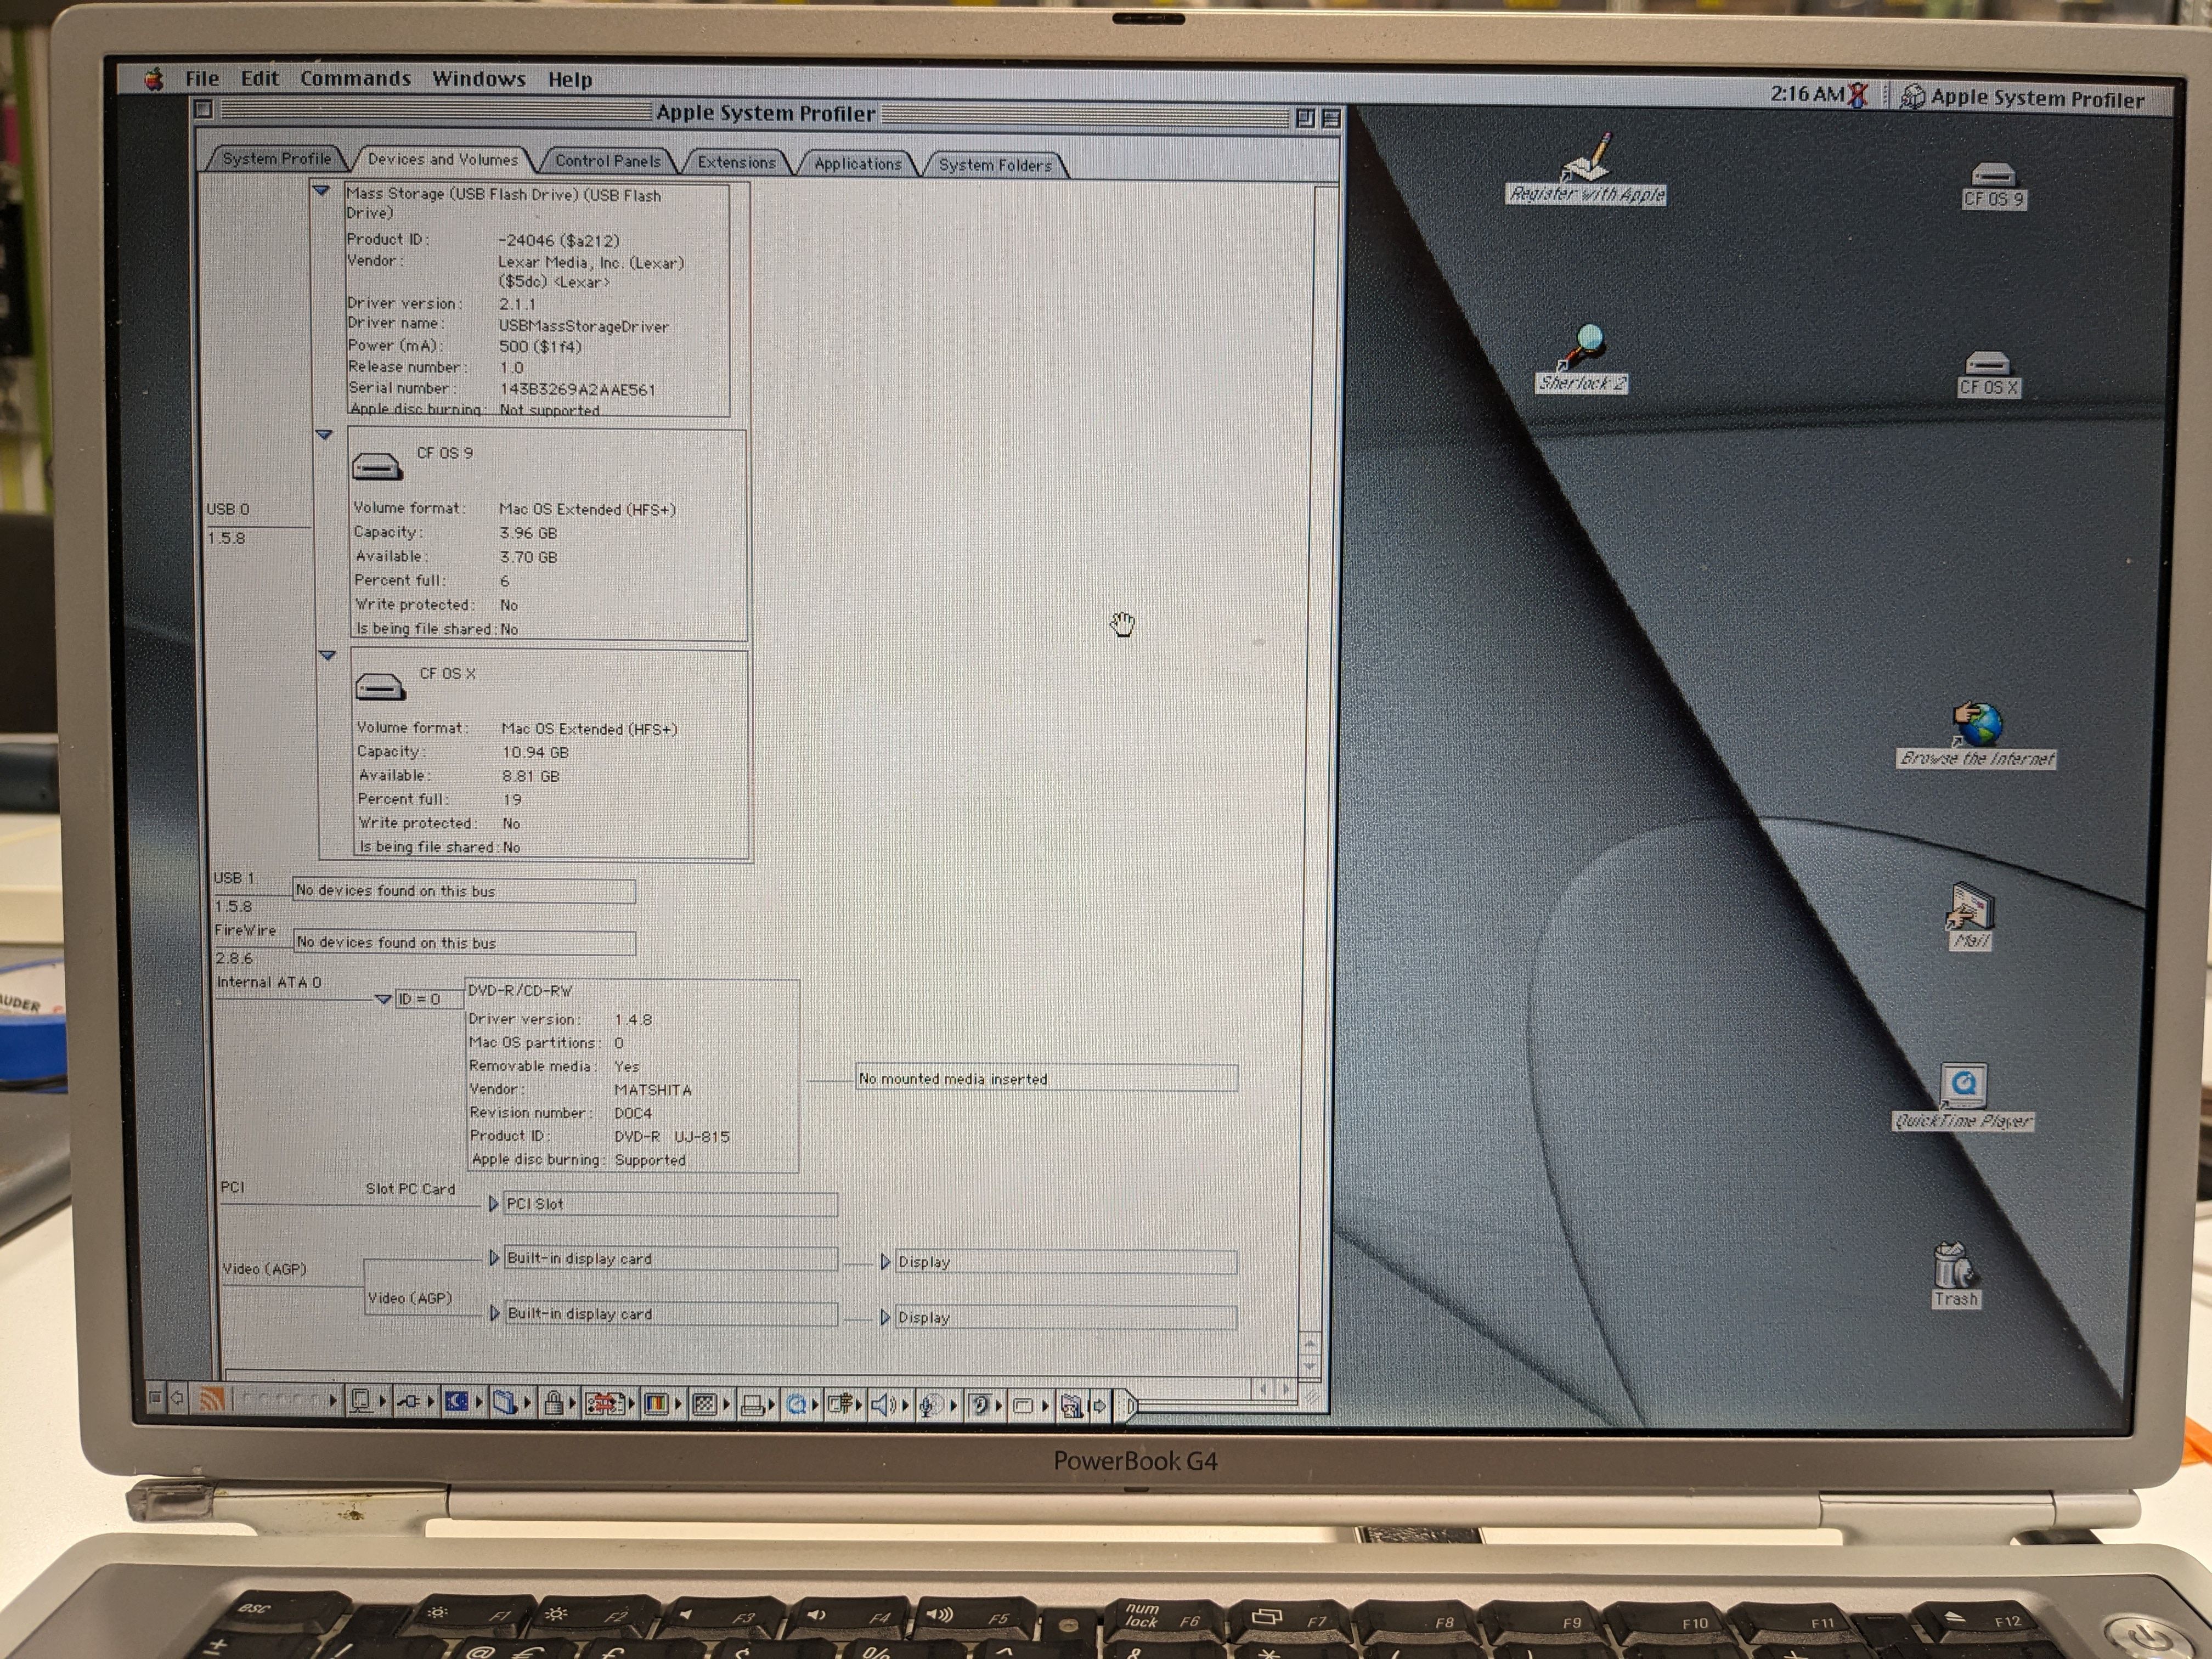2212x1659 pixels.
Task: Collapse the CF OS X volume details
Action: 327,656
